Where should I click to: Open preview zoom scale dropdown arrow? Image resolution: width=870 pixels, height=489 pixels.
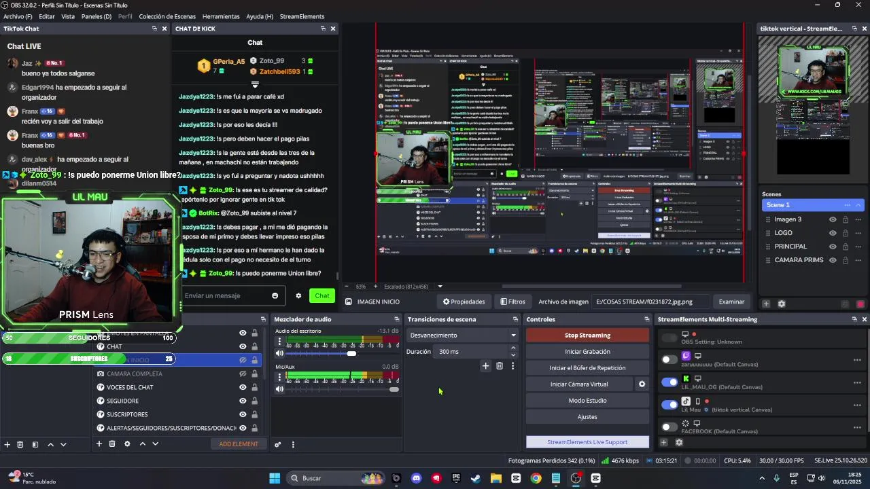440,287
